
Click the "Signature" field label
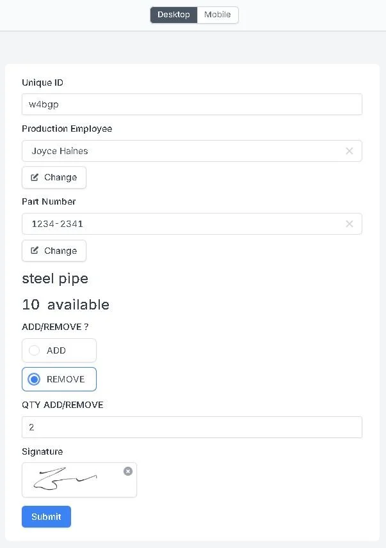[42, 451]
